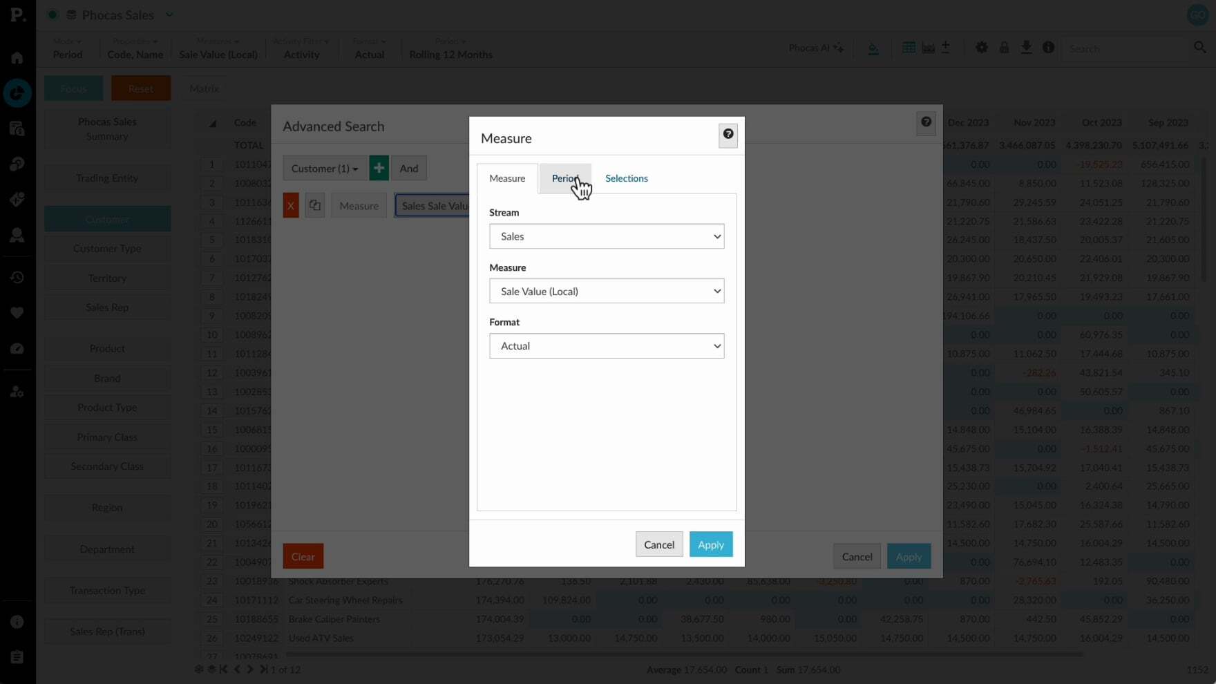Open the Measure dropdown Sale Value (Local)

[607, 291]
